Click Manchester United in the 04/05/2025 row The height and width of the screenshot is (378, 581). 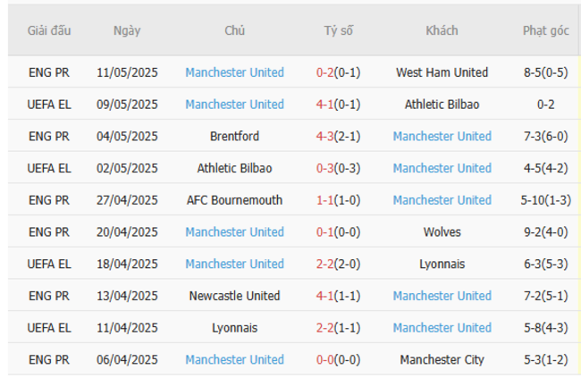(442, 137)
